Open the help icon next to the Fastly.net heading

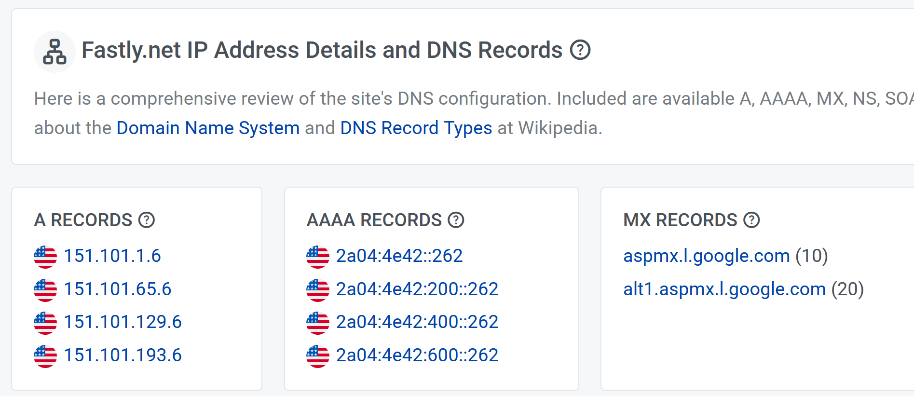[580, 50]
